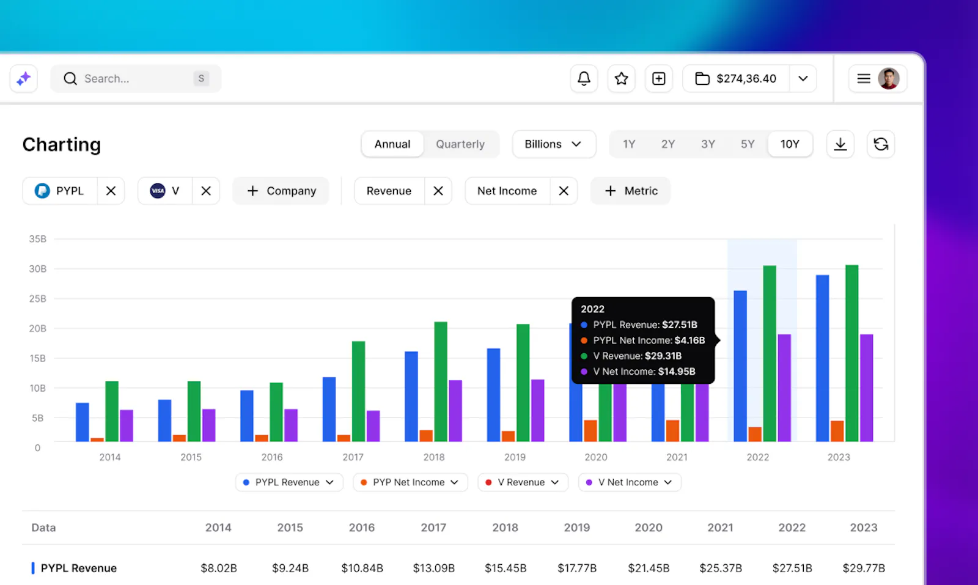The height and width of the screenshot is (585, 978).
Task: Remove Net Income metric with X
Action: (564, 191)
